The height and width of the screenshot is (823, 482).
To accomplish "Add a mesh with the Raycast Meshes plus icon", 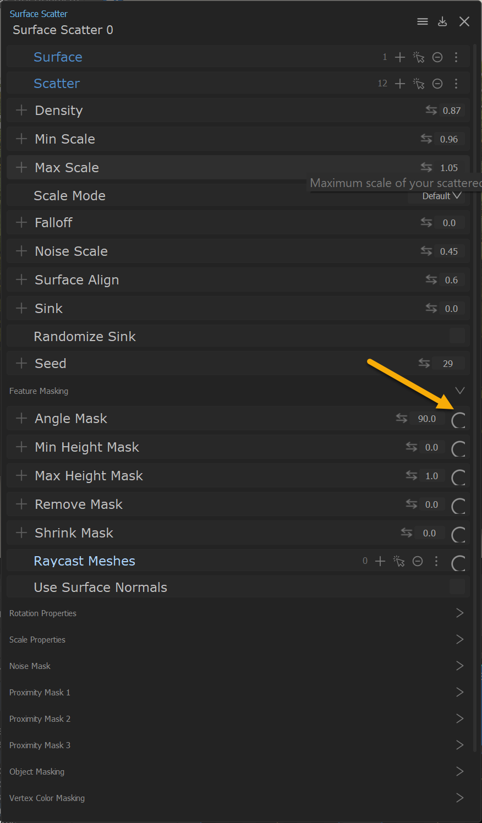I will 380,561.
